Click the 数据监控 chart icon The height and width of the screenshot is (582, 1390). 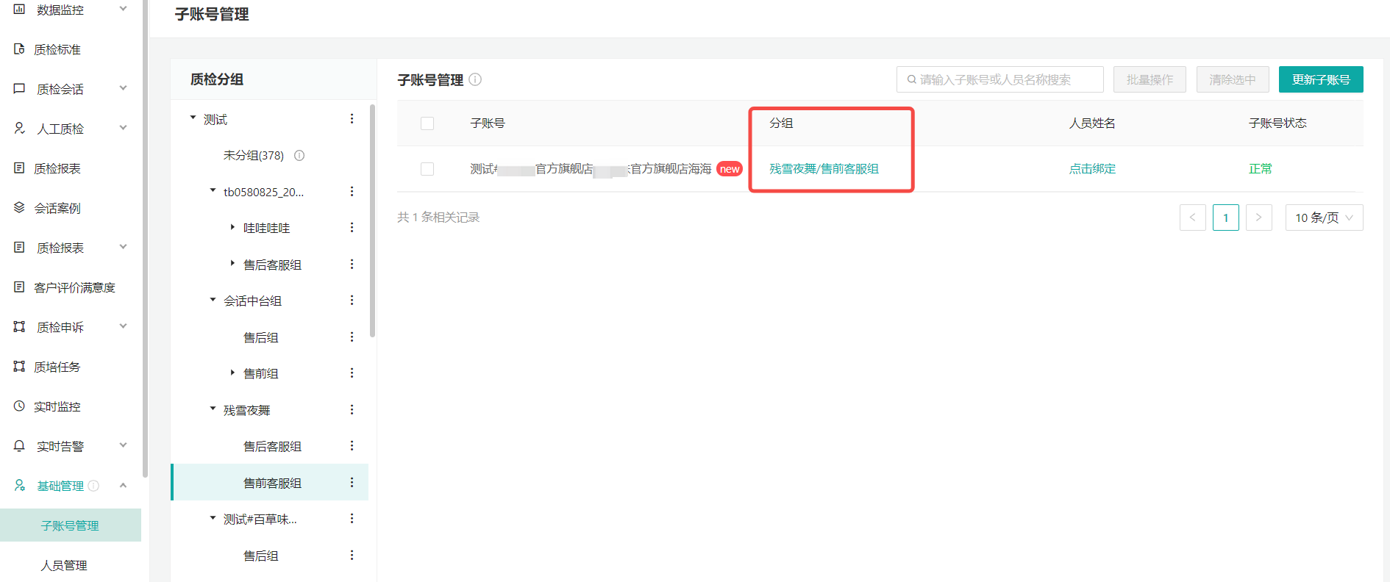(x=19, y=10)
